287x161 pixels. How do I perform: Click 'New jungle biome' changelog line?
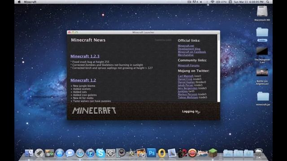(83, 86)
